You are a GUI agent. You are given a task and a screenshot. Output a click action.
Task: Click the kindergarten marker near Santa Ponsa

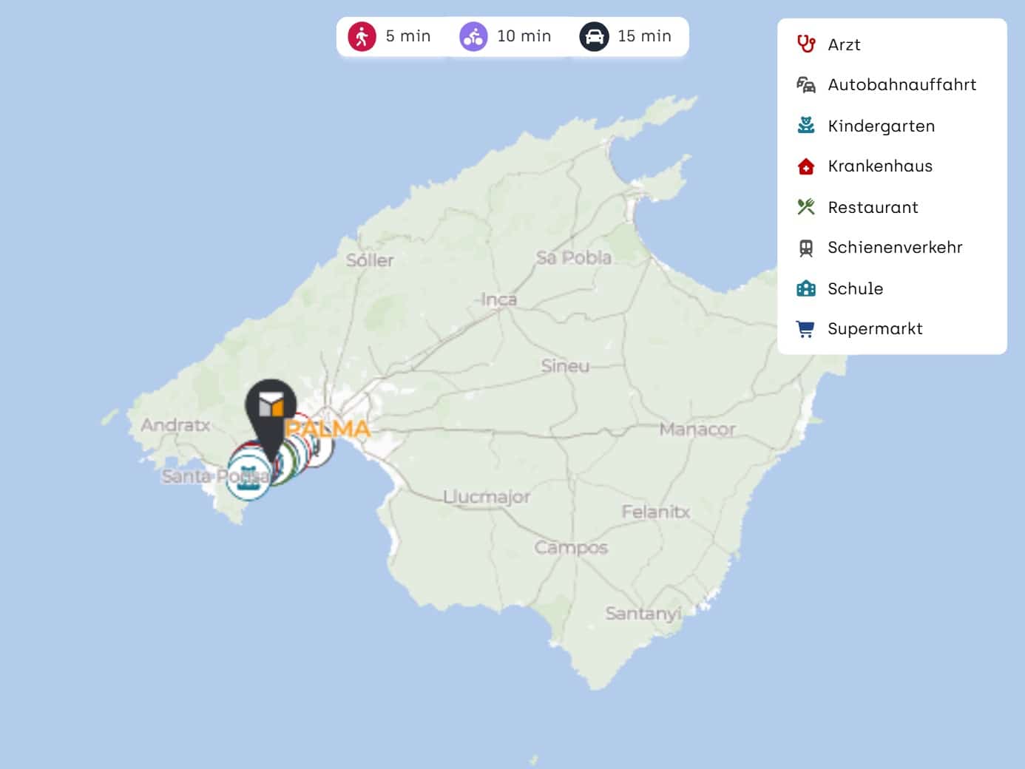[x=246, y=478]
